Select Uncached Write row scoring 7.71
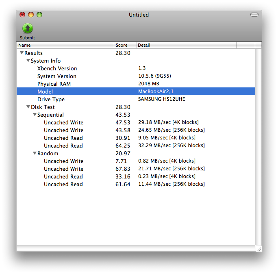 (x=136, y=161)
